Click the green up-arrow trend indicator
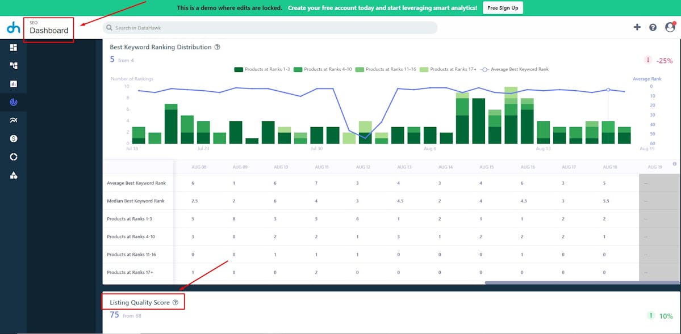 click(650, 316)
